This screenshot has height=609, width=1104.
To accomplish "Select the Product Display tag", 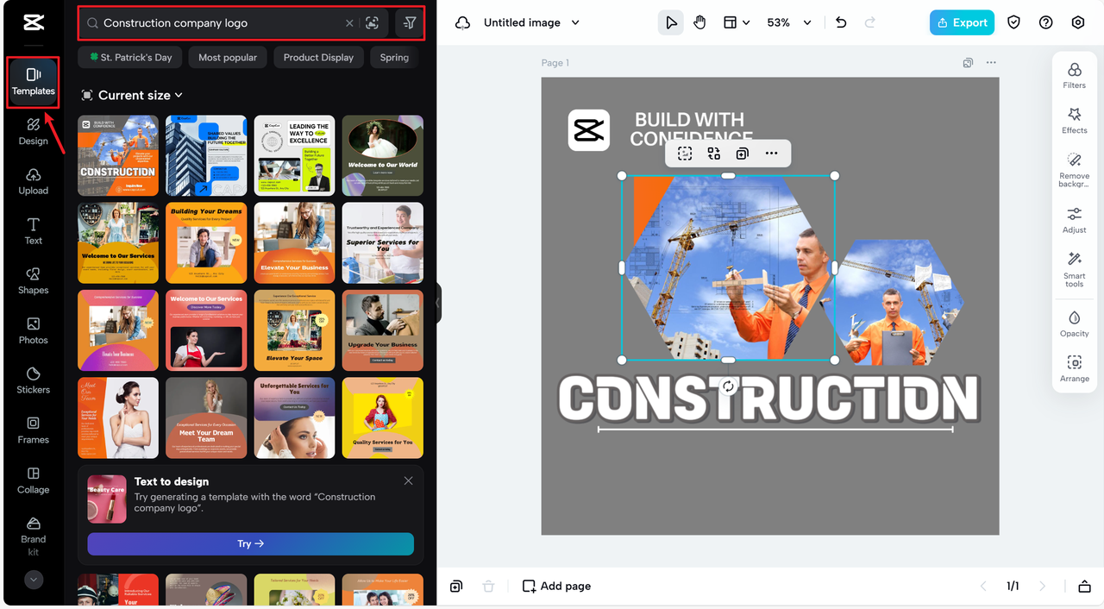I will pyautogui.click(x=318, y=58).
